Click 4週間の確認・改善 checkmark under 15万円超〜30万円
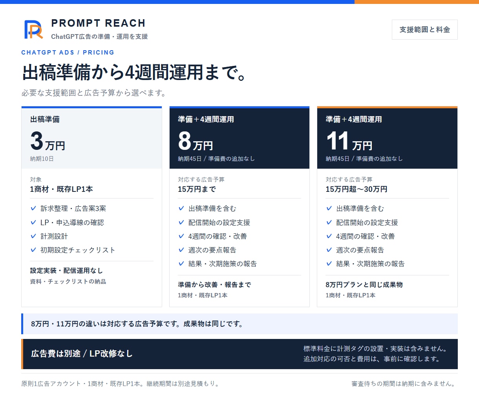479x397 pixels. [329, 236]
